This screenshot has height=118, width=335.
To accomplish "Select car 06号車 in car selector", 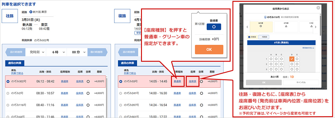I will [261, 27].
